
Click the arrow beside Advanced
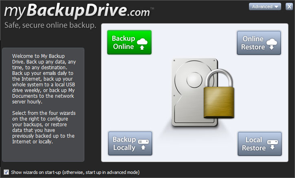(276, 7)
